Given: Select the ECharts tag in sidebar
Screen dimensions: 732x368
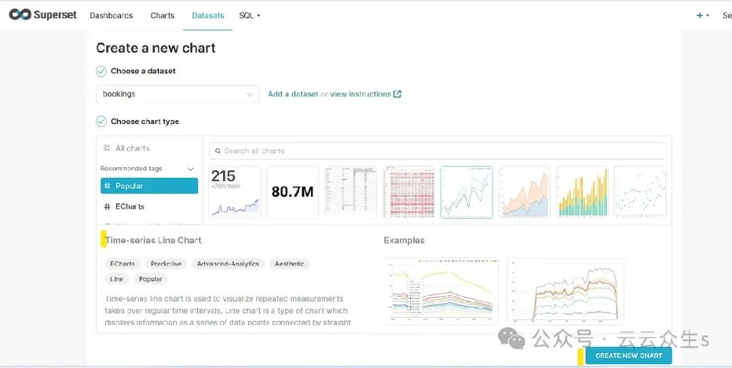Looking at the screenshot, I should point(129,207).
